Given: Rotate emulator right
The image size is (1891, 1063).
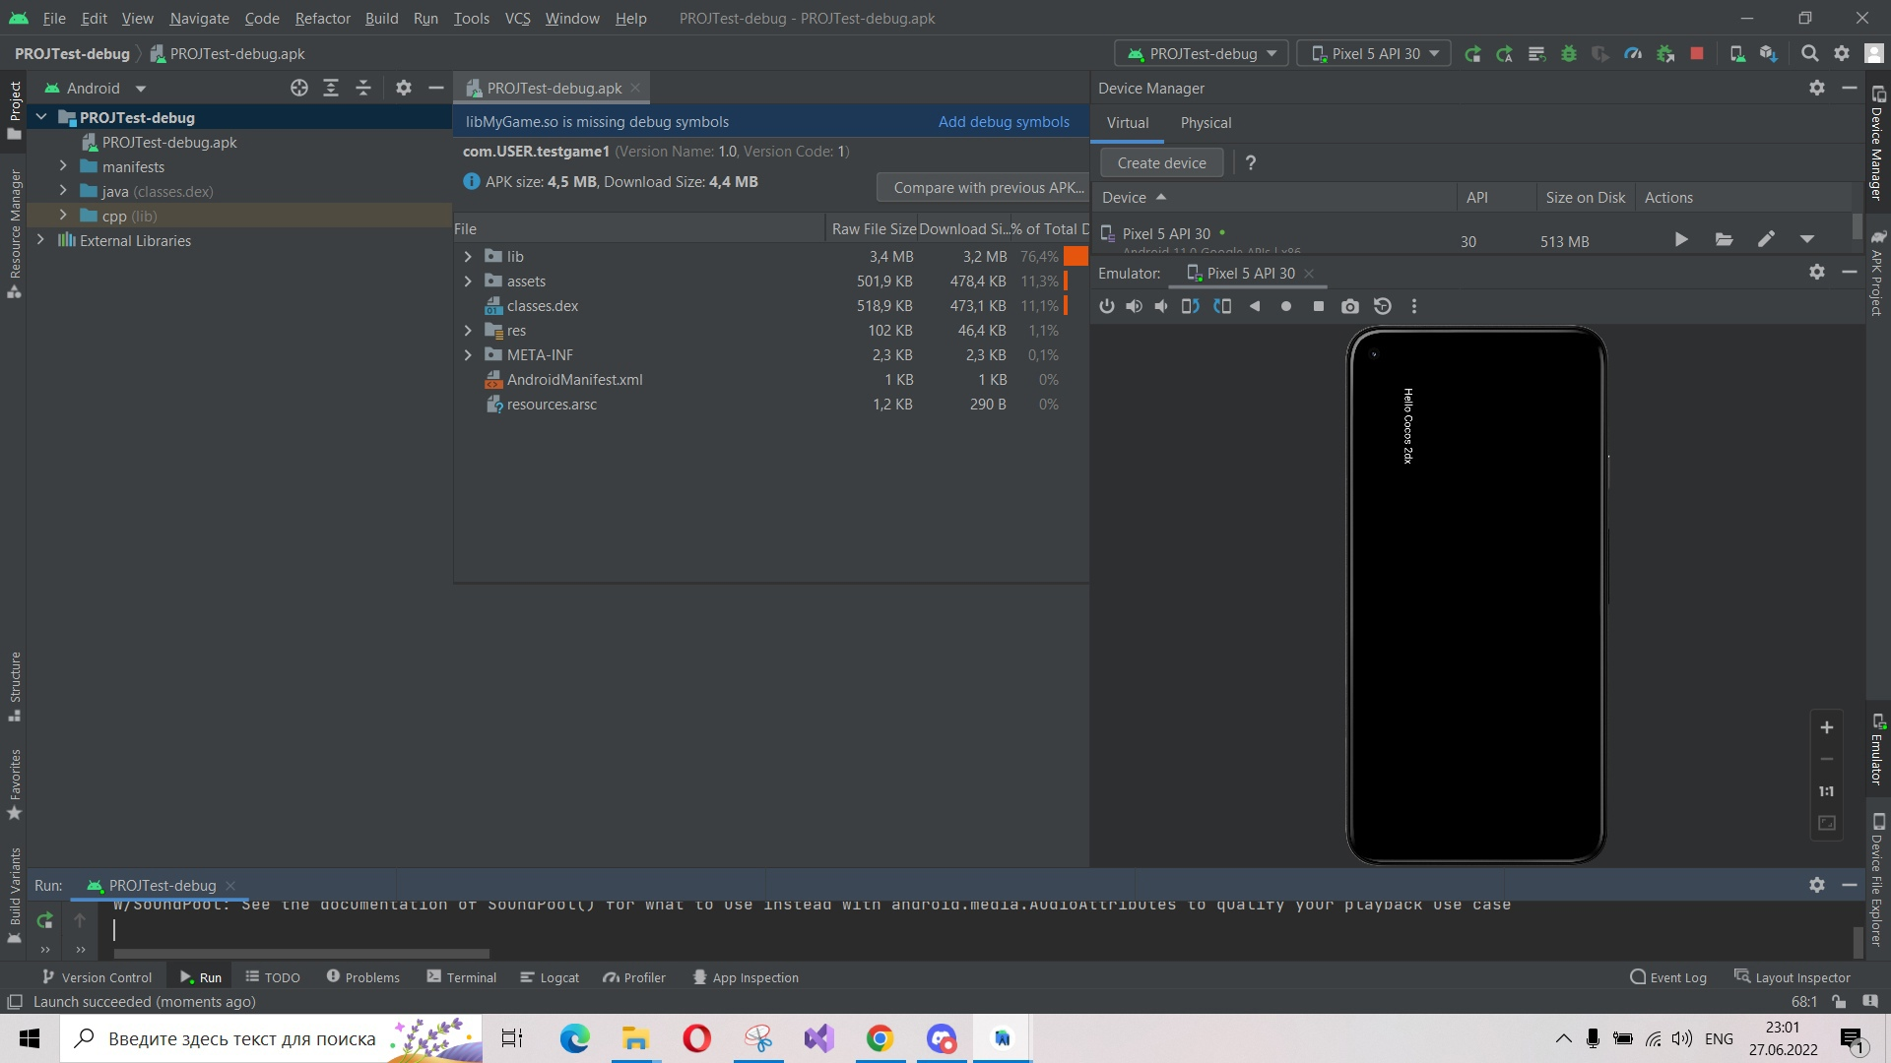Looking at the screenshot, I should pyautogui.click(x=1222, y=306).
